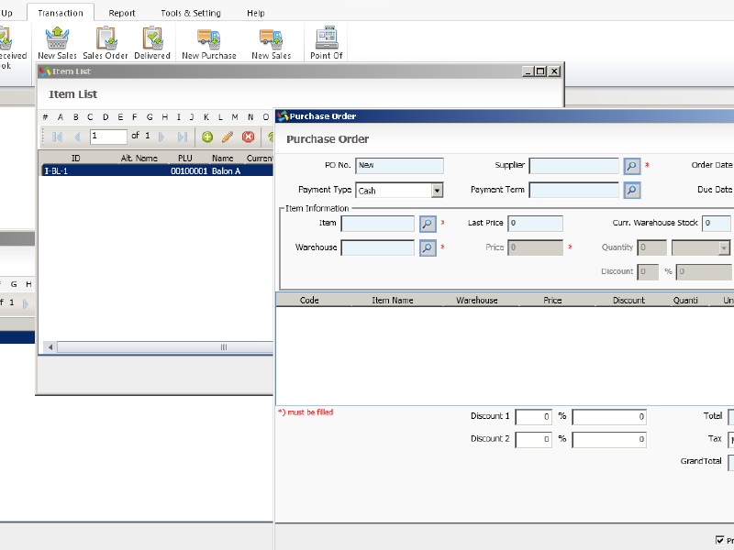Go to last page in Item List

click(x=183, y=137)
